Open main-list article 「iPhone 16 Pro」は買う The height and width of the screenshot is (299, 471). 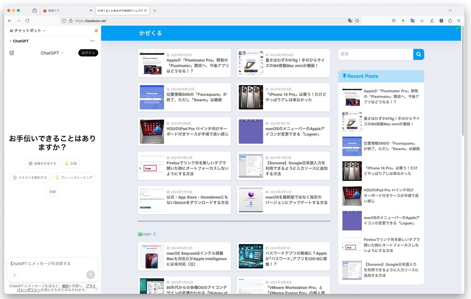tap(283, 97)
